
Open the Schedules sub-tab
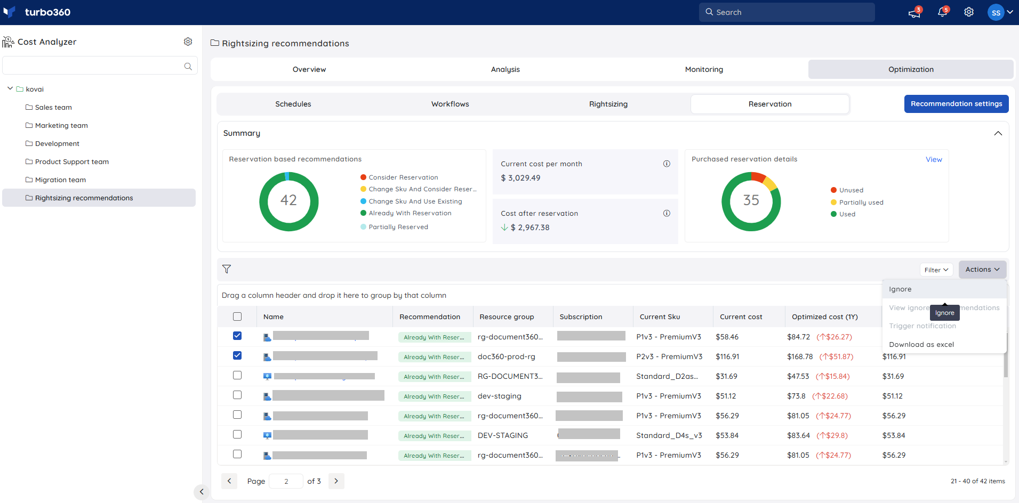(293, 104)
